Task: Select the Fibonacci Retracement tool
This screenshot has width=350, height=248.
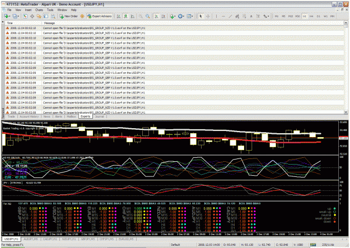Action: [244, 16]
